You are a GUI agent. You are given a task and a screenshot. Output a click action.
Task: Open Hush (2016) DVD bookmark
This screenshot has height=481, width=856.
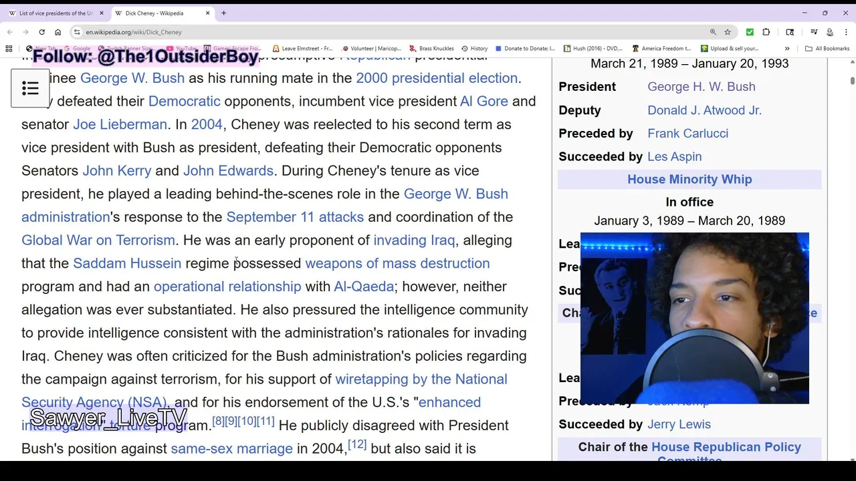tap(593, 49)
